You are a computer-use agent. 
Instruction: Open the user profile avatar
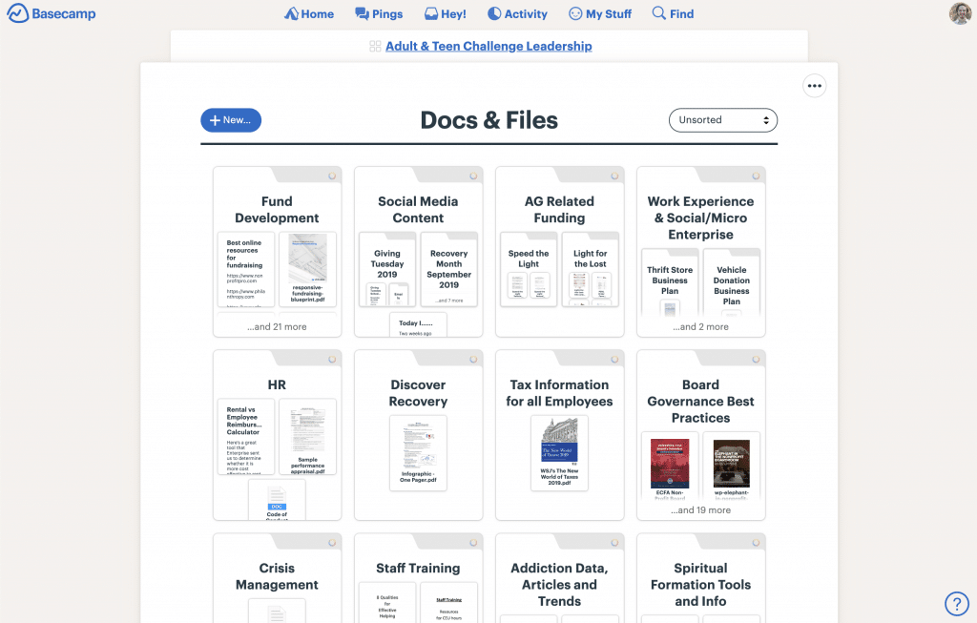[960, 13]
